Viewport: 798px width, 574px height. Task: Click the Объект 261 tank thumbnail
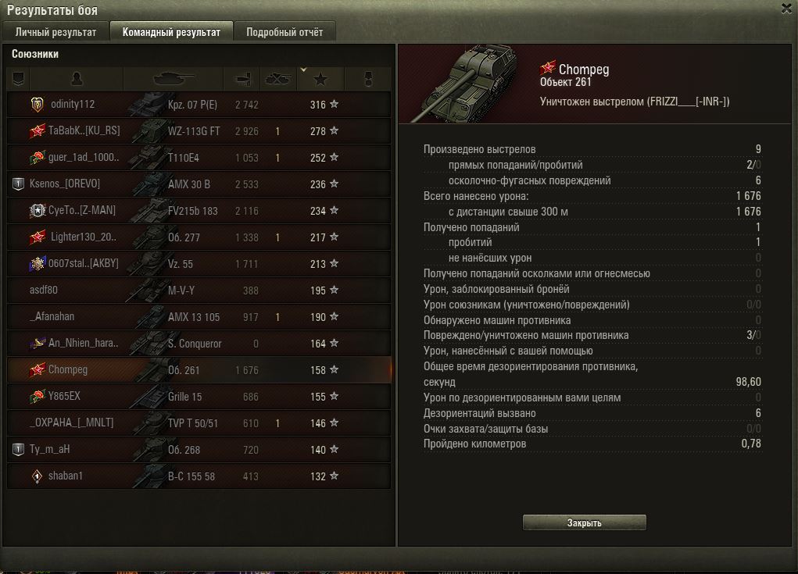coord(464,83)
